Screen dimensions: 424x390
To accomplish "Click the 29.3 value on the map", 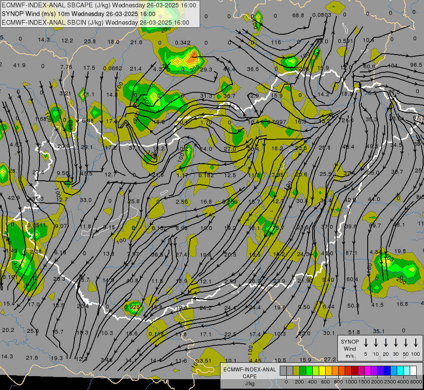I will pos(206,70).
